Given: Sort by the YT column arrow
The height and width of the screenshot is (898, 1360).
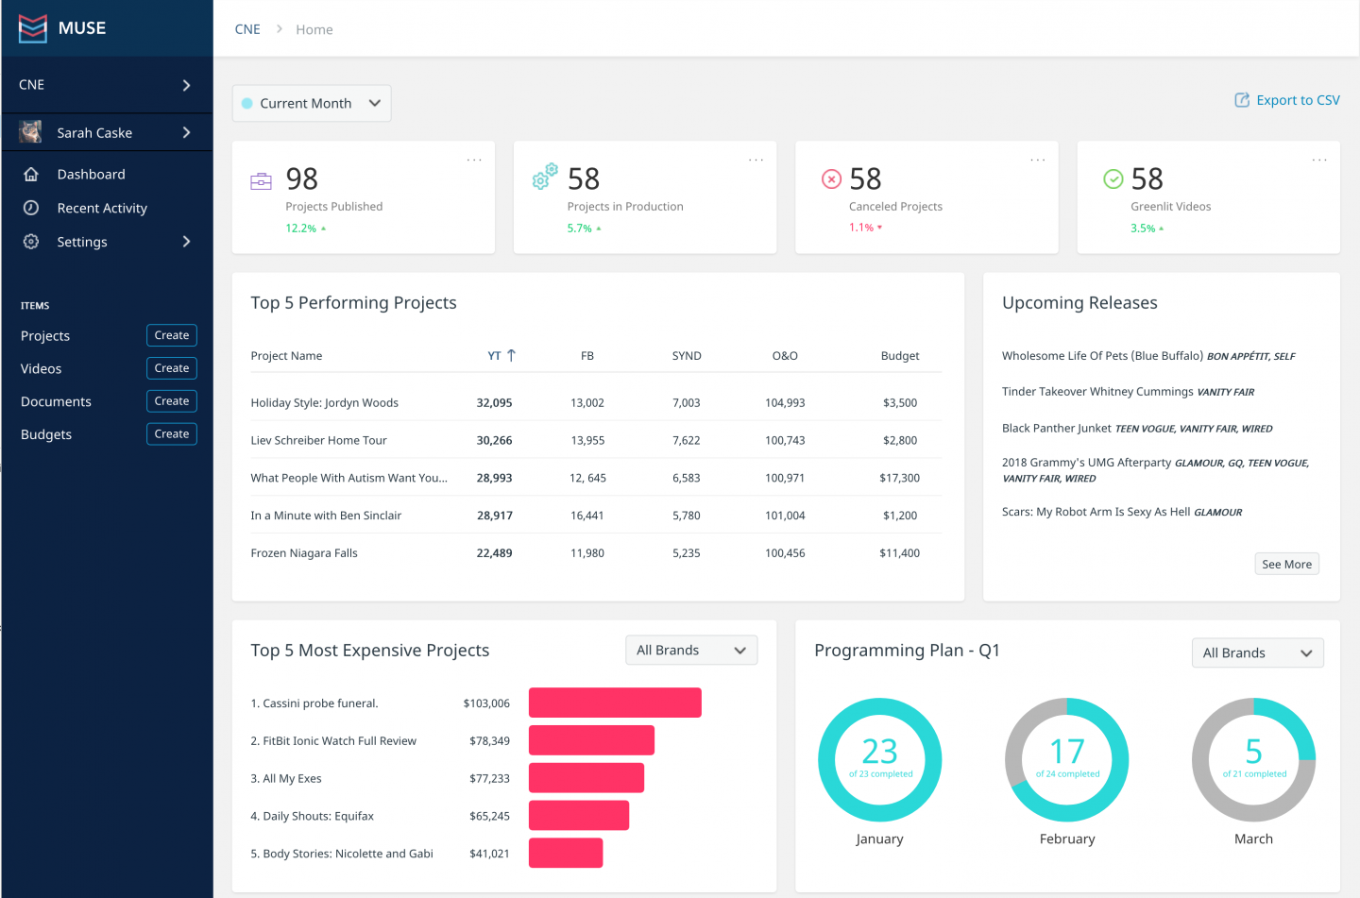Looking at the screenshot, I should (511, 356).
